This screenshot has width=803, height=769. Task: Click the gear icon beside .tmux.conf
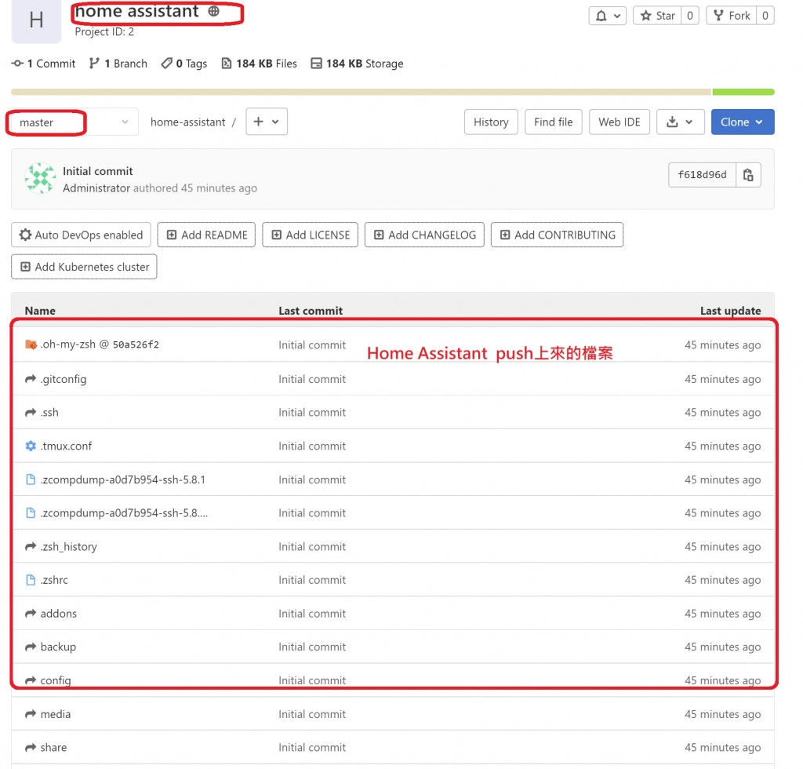(x=31, y=446)
